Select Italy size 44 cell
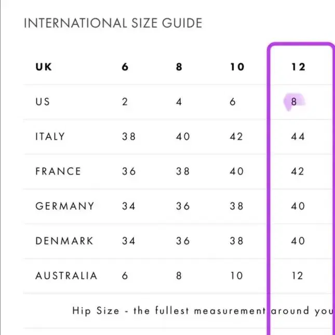The image size is (335, 335). [298, 137]
